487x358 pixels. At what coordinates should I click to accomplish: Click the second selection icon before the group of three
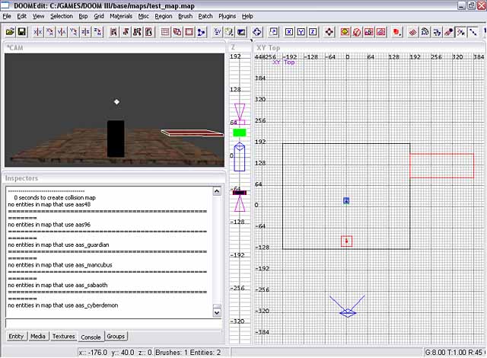(126, 32)
